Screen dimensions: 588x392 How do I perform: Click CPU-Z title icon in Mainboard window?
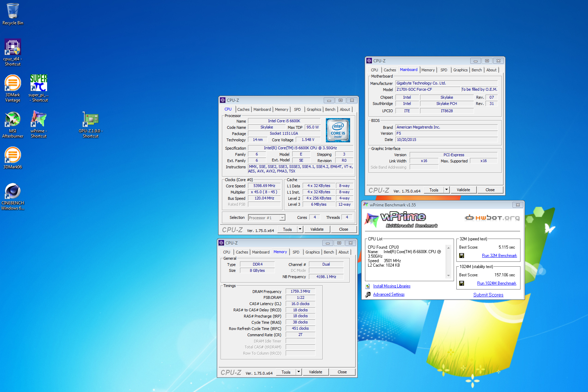(369, 61)
